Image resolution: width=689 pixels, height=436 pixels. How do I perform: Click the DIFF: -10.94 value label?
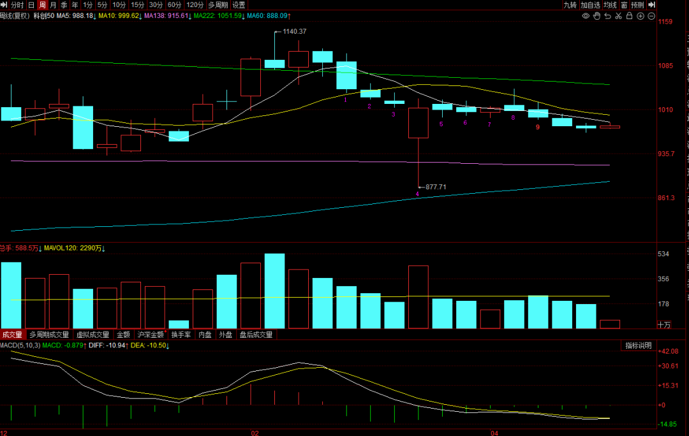pos(108,345)
